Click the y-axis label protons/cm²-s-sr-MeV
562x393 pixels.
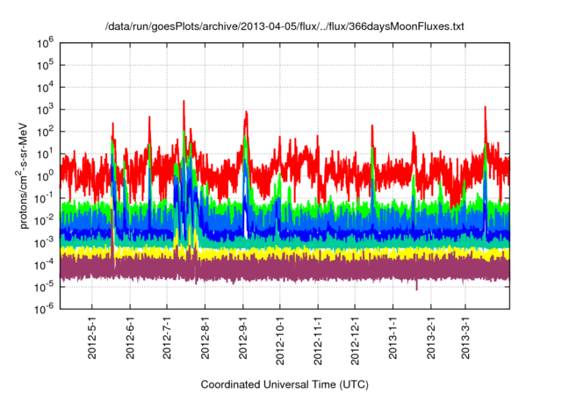click(28, 175)
